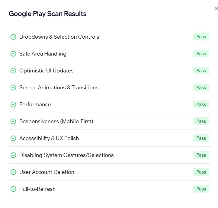The width and height of the screenshot is (218, 208).
Task: Click check icon next to Responsiveness (Mobile-First)
Action: [x=13, y=121]
